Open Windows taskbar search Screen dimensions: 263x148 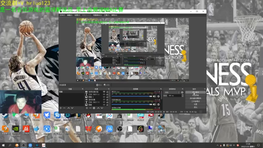pos(10,145)
